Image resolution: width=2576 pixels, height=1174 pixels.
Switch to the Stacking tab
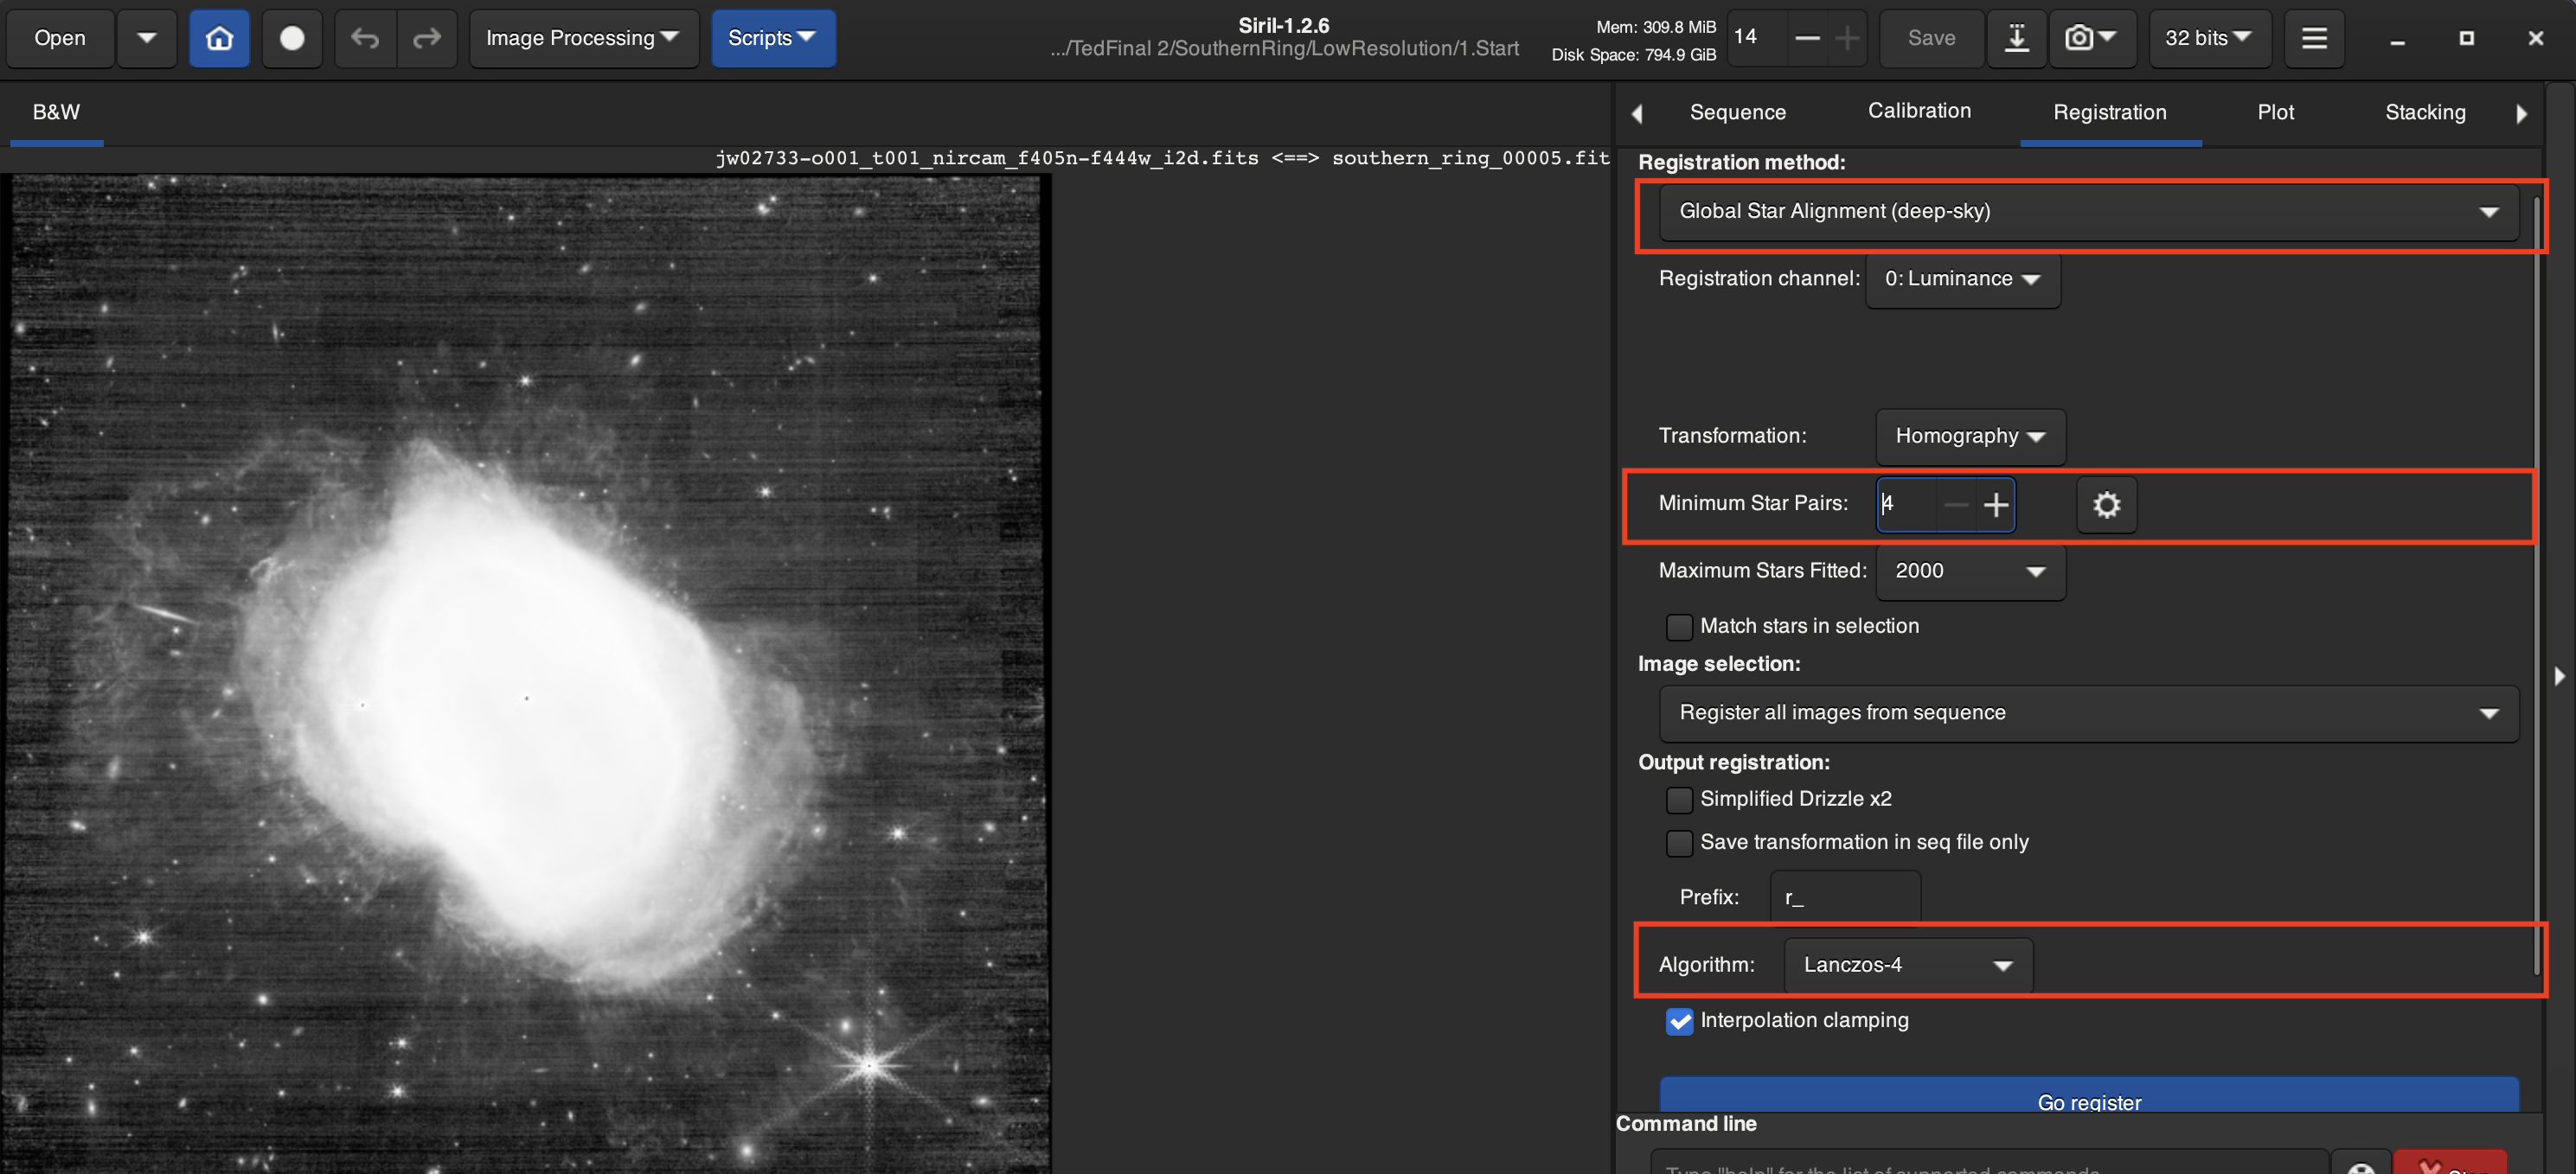click(x=2424, y=112)
